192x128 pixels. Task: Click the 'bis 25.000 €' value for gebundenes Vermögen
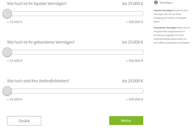(x=133, y=42)
